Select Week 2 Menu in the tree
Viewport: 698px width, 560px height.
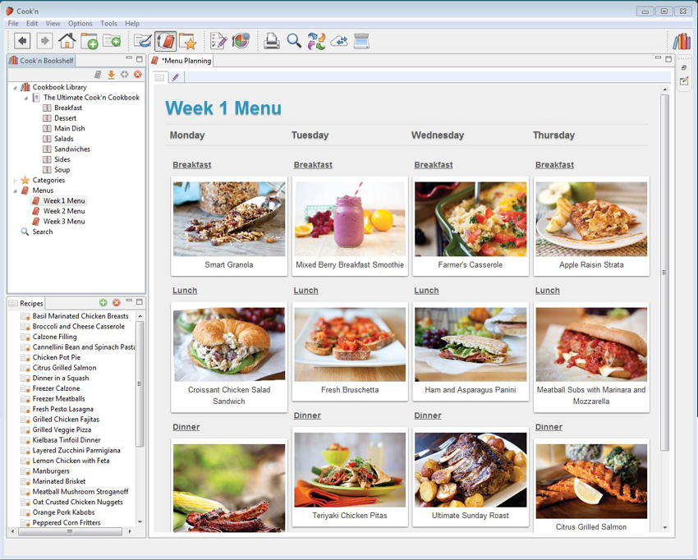point(64,211)
